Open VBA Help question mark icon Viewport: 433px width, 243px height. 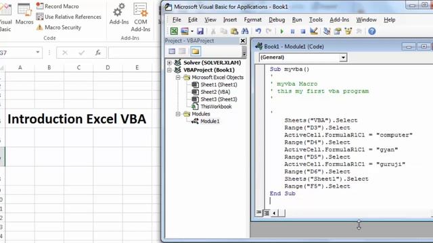pyautogui.click(x=372, y=31)
